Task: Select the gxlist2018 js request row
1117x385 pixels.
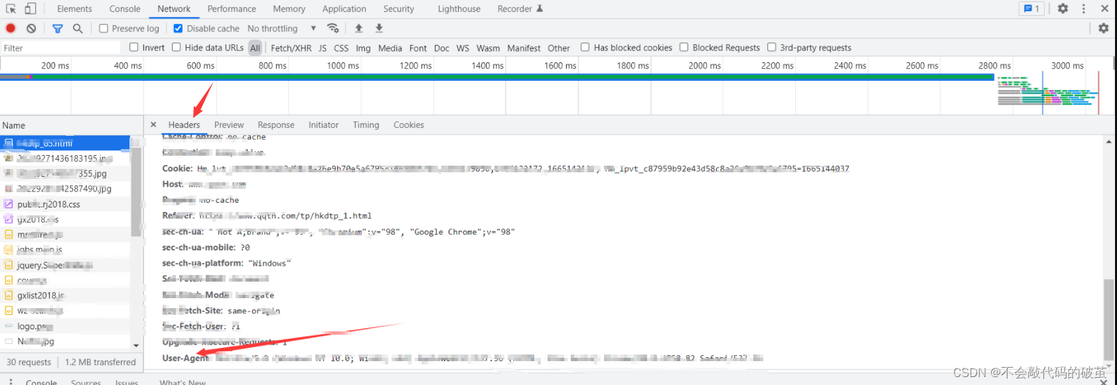Action: pyautogui.click(x=65, y=296)
